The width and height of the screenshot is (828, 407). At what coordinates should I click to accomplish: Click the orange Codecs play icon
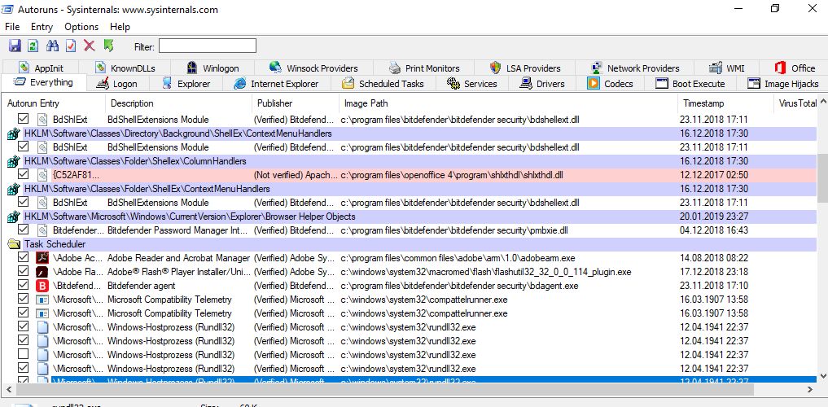594,83
